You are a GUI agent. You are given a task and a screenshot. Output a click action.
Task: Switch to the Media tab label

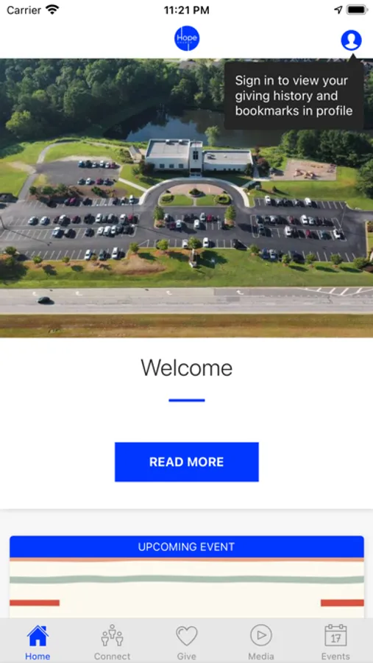pyautogui.click(x=261, y=656)
